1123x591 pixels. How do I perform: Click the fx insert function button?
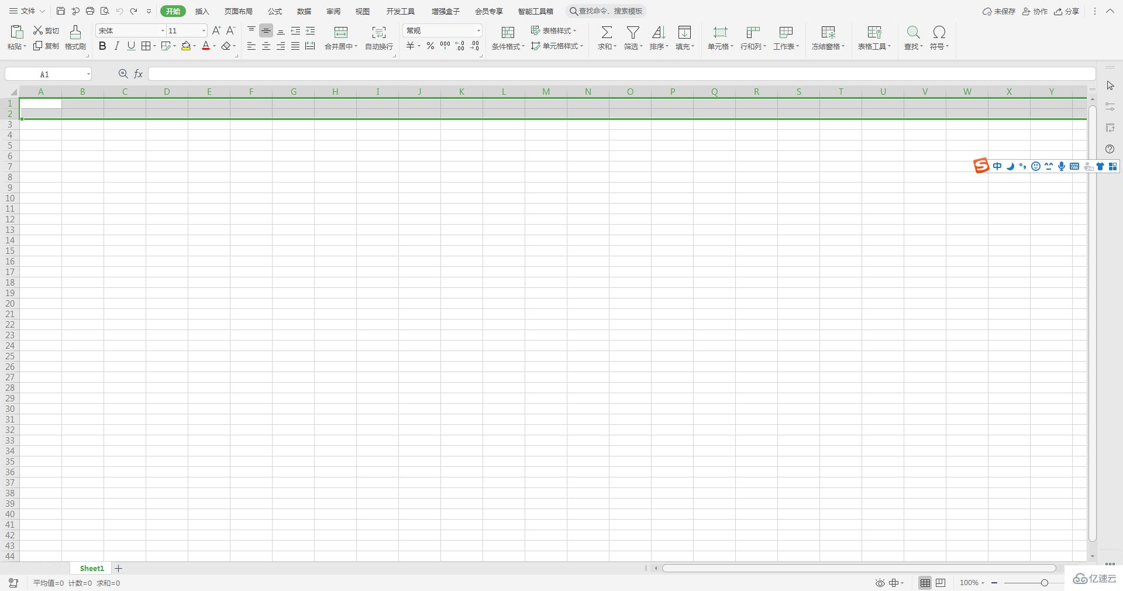[x=139, y=74]
